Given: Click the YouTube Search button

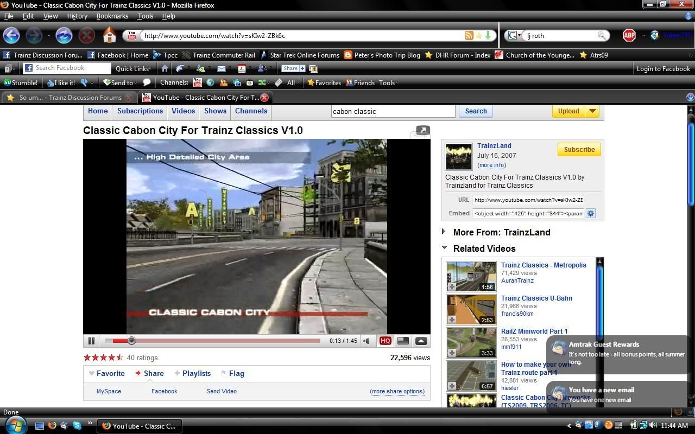Looking at the screenshot, I should (x=476, y=111).
